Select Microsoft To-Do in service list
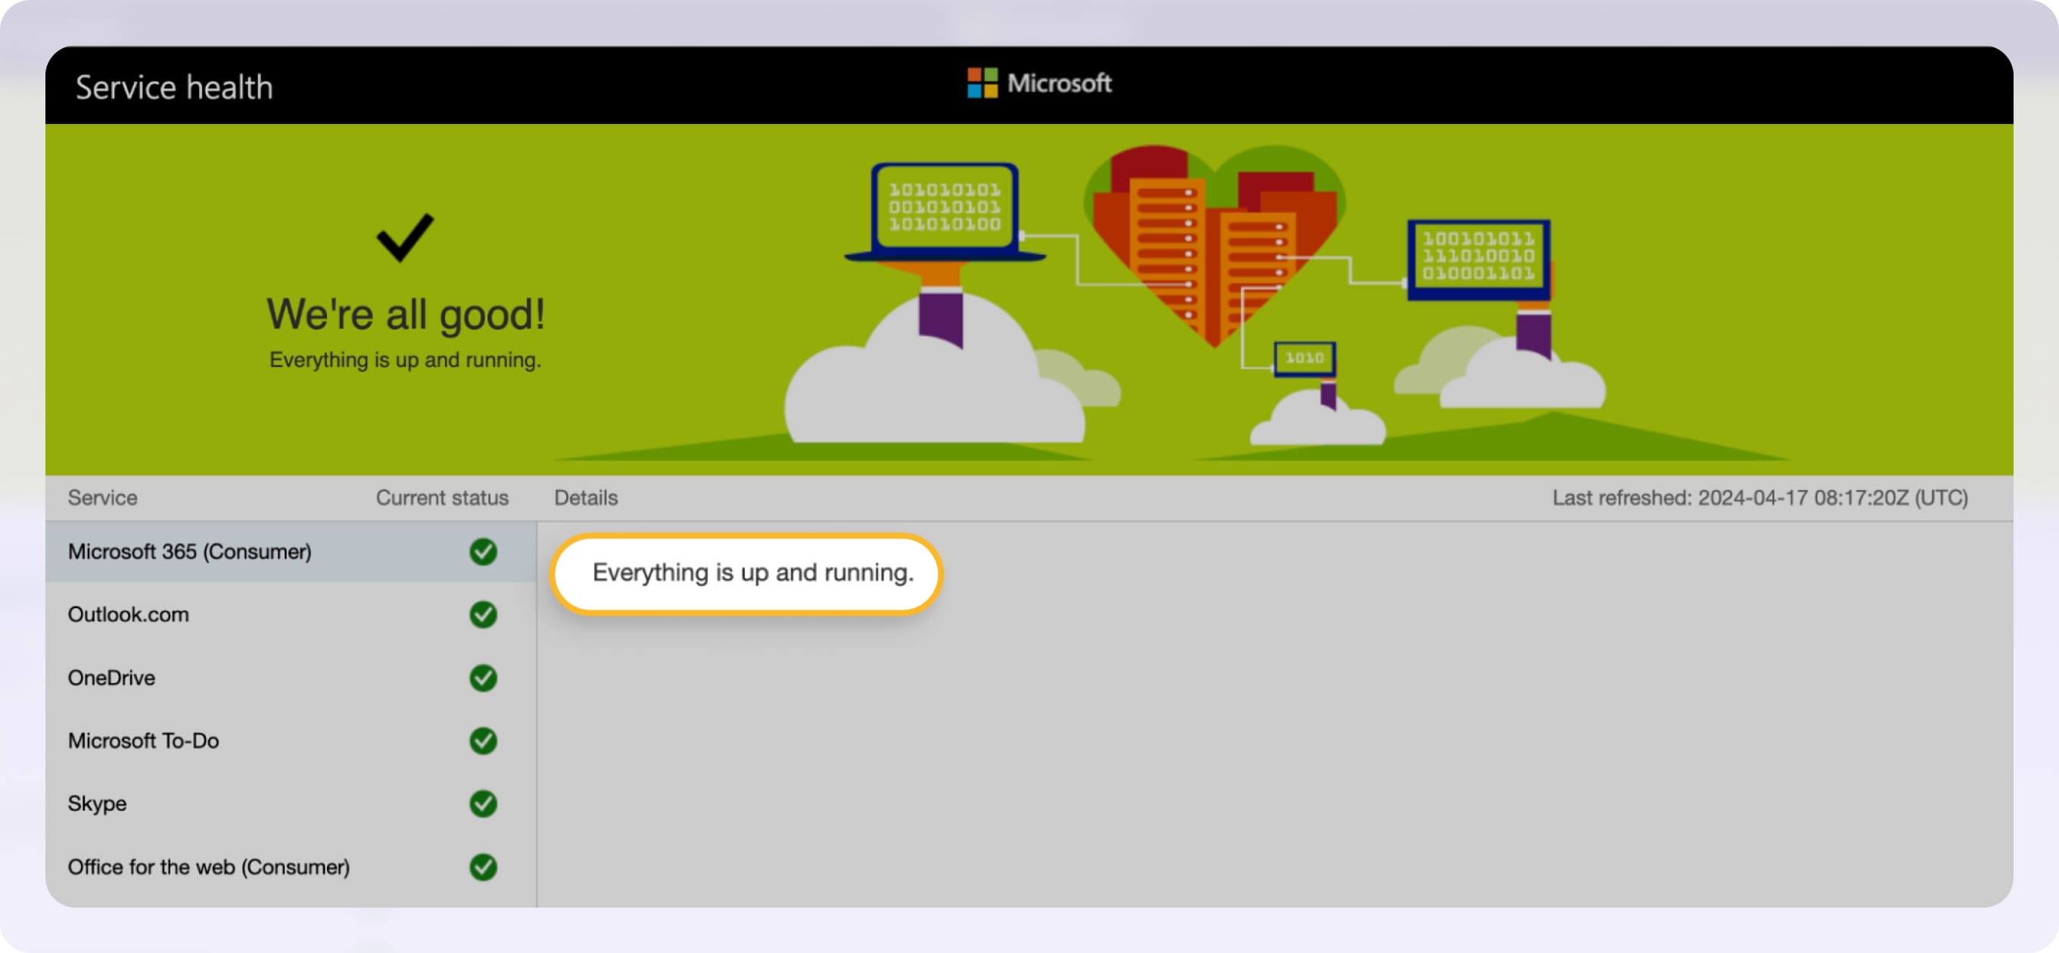Image resolution: width=2059 pixels, height=953 pixels. coord(144,740)
